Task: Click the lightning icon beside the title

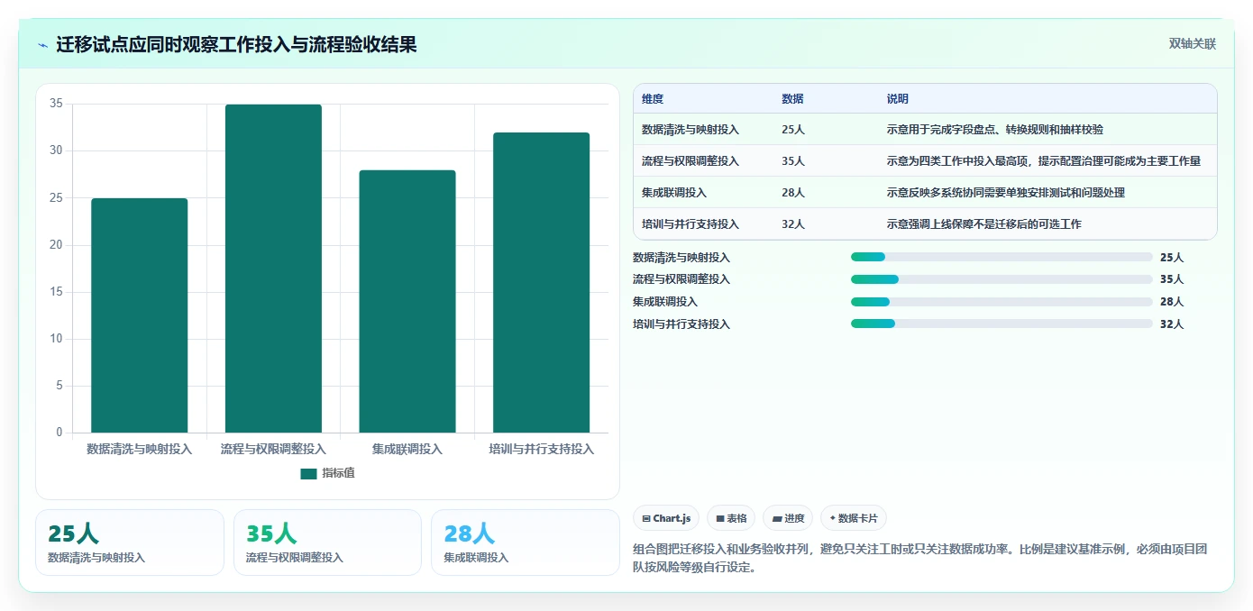Action: tap(42, 45)
